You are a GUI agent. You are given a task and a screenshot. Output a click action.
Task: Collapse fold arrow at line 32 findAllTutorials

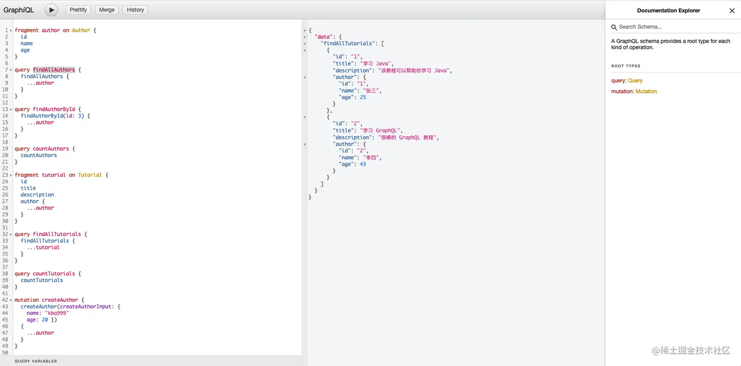(x=11, y=234)
